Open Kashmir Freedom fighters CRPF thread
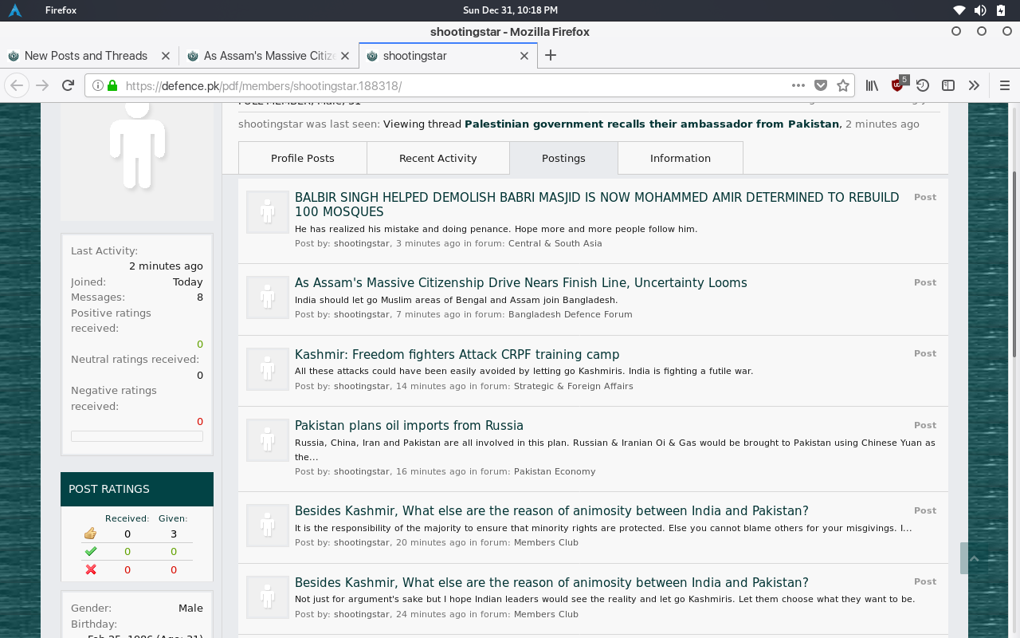 click(457, 354)
